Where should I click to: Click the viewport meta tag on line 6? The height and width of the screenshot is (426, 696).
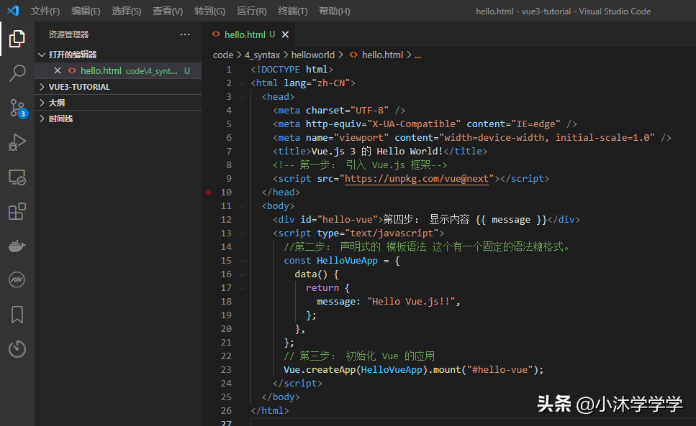pos(472,138)
